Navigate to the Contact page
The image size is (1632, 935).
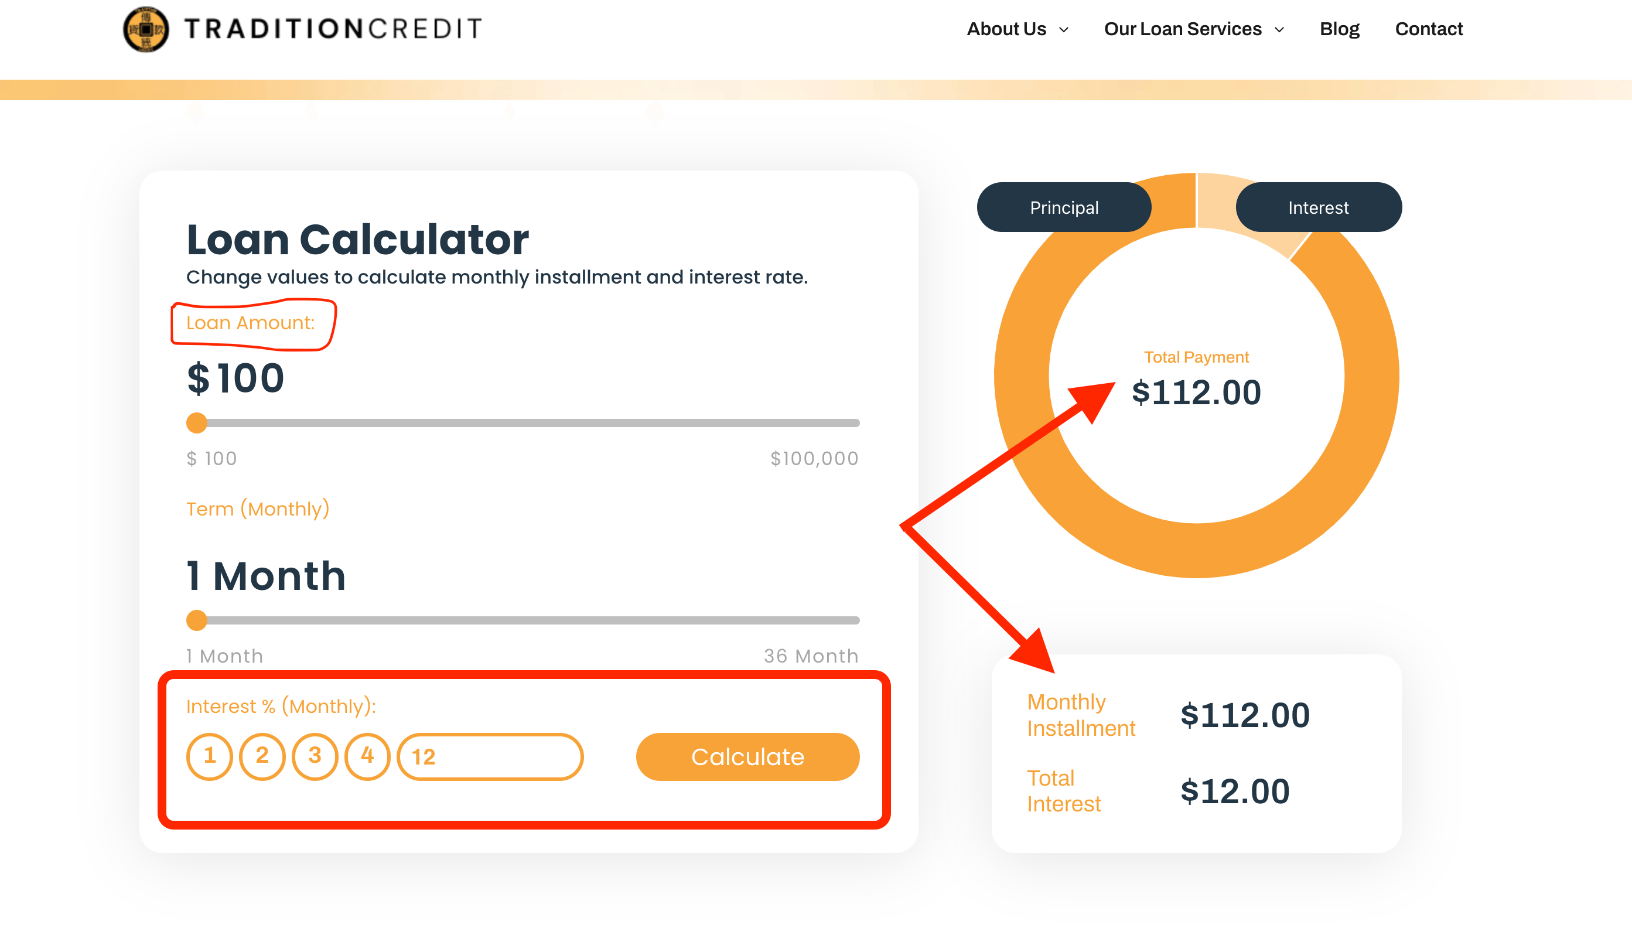pyautogui.click(x=1429, y=29)
